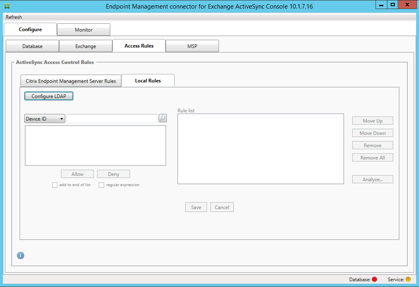419x287 pixels.
Task: Click the blue info icon
Action: coord(20,255)
